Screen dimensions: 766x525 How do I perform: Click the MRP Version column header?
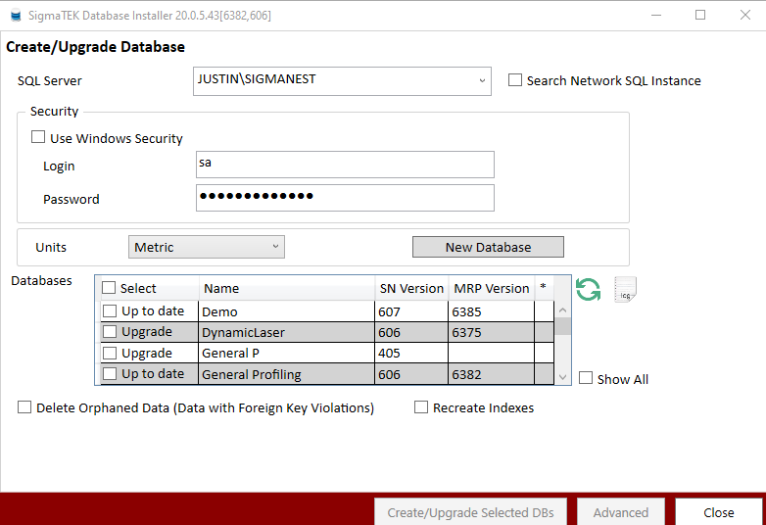492,288
